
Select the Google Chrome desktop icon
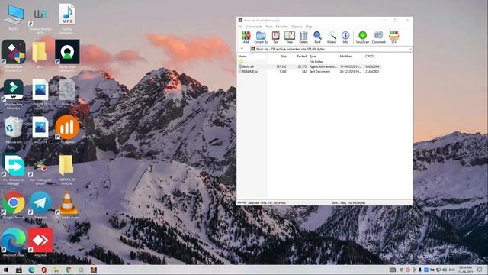pos(14,205)
